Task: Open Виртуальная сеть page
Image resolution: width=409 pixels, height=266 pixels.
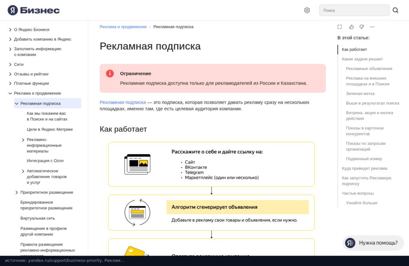Action: (38, 218)
